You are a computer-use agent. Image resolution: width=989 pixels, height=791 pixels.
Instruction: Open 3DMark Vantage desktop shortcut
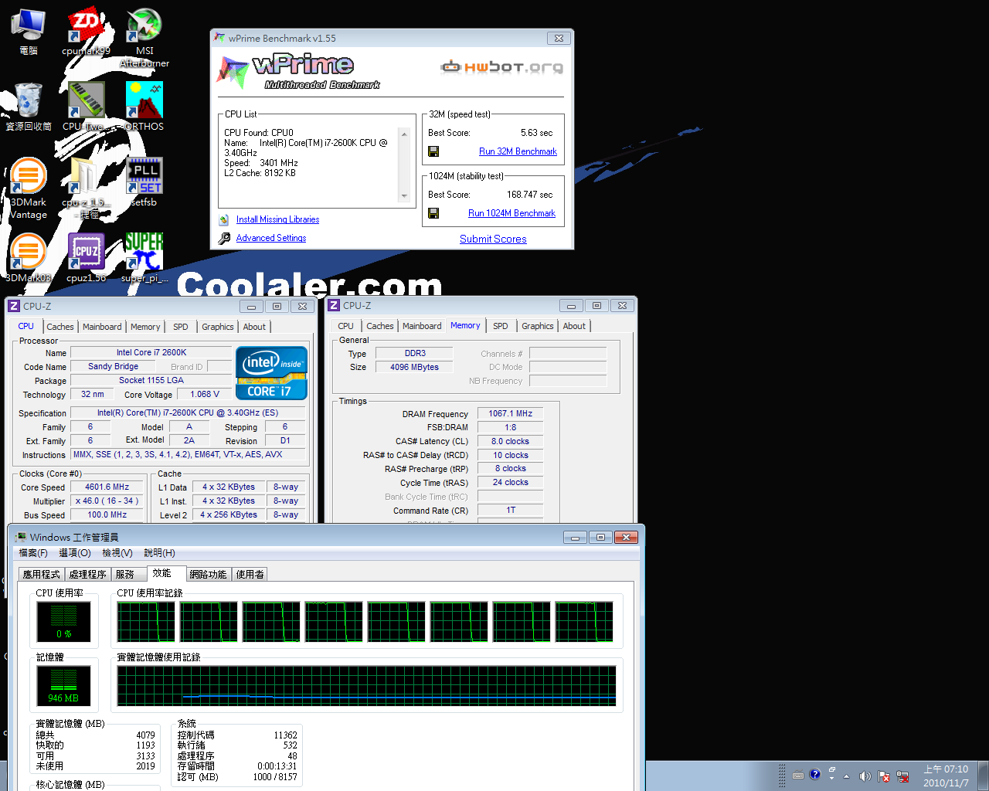(x=28, y=188)
